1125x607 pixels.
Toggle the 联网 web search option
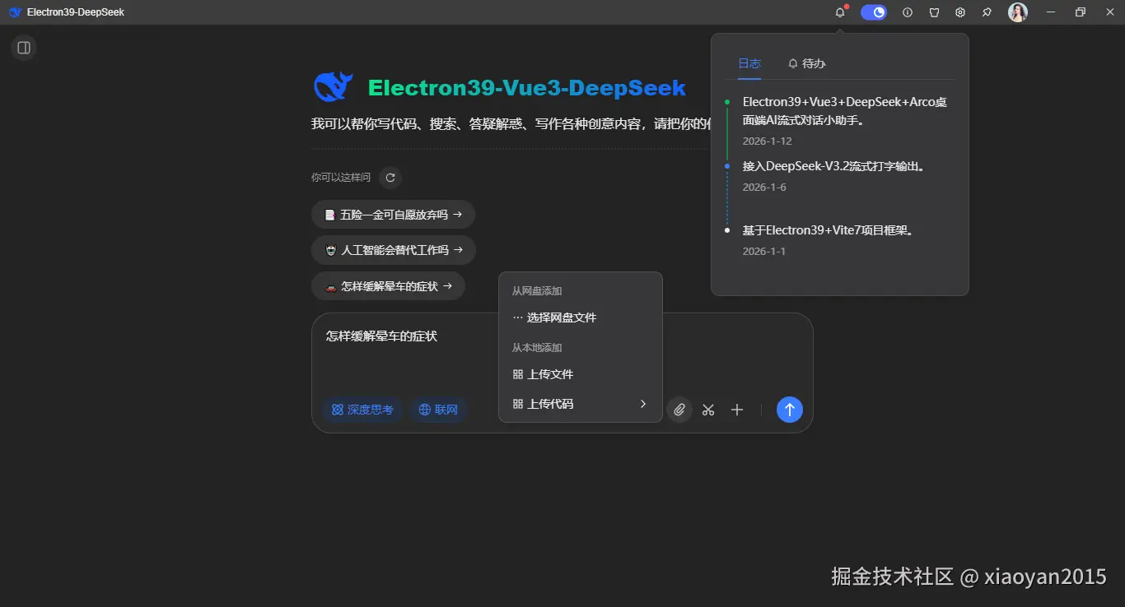pos(438,410)
